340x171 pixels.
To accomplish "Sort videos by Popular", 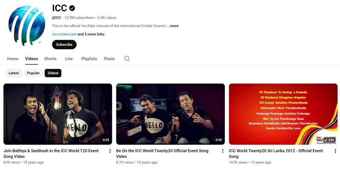I will click(x=33, y=73).
